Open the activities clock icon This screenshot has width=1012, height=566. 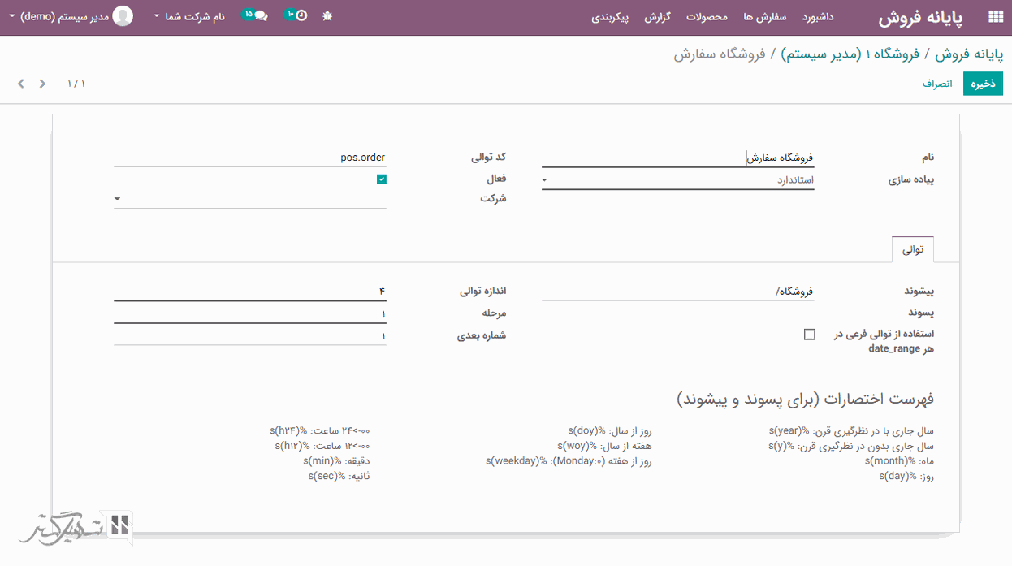click(x=301, y=15)
